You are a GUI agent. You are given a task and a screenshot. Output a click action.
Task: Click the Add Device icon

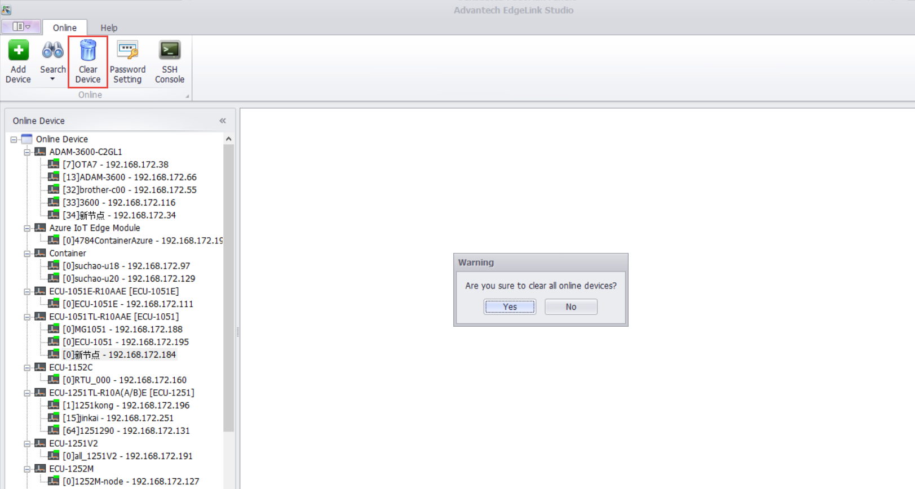(18, 51)
